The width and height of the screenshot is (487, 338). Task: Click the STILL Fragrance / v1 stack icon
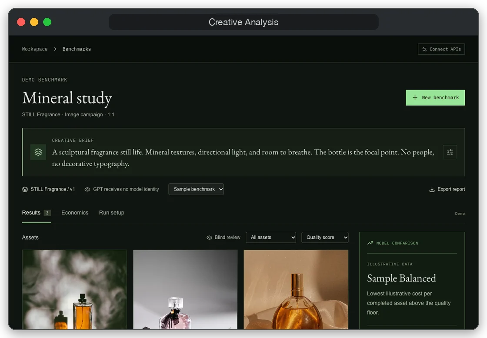25,189
